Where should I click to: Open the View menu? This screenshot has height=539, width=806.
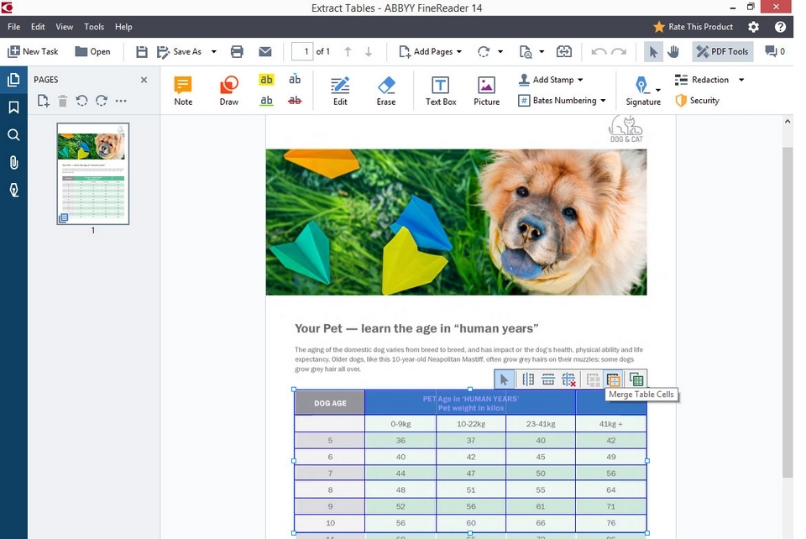[x=65, y=27]
